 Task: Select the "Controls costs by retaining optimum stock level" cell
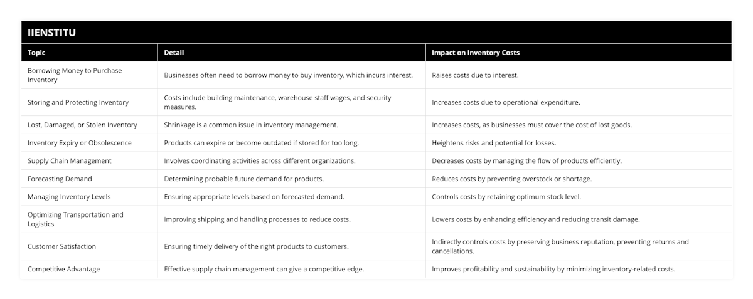click(x=506, y=197)
